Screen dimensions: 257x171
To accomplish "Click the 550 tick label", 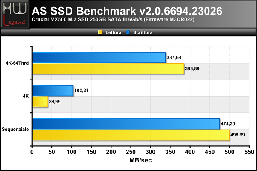I will [249, 152].
